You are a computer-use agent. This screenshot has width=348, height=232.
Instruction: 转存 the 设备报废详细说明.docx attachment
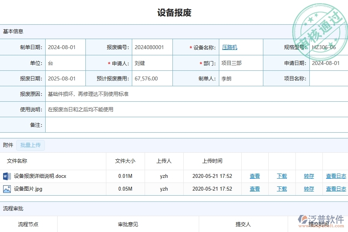309,176
